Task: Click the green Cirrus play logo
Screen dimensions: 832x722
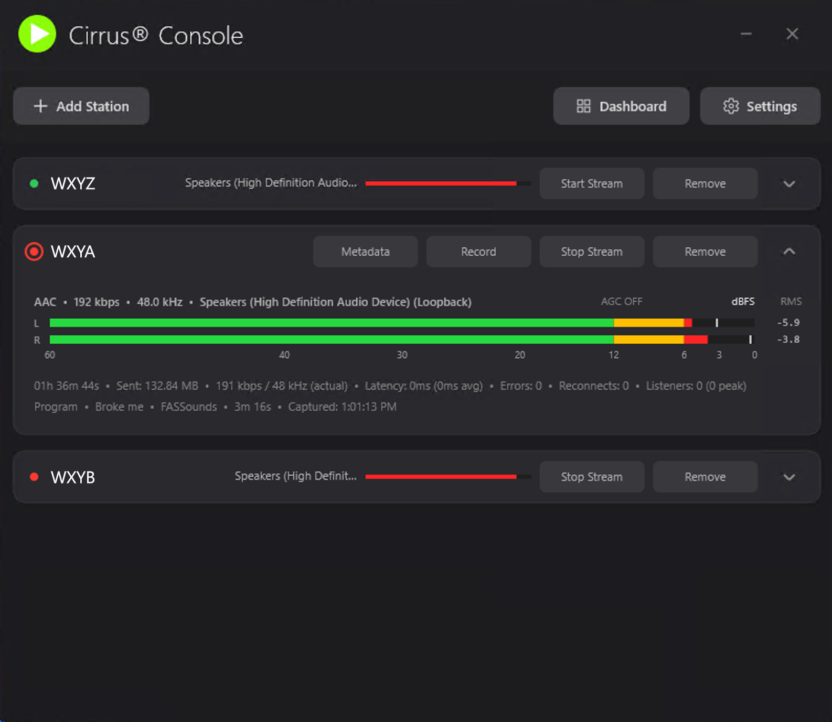Action: coord(37,34)
